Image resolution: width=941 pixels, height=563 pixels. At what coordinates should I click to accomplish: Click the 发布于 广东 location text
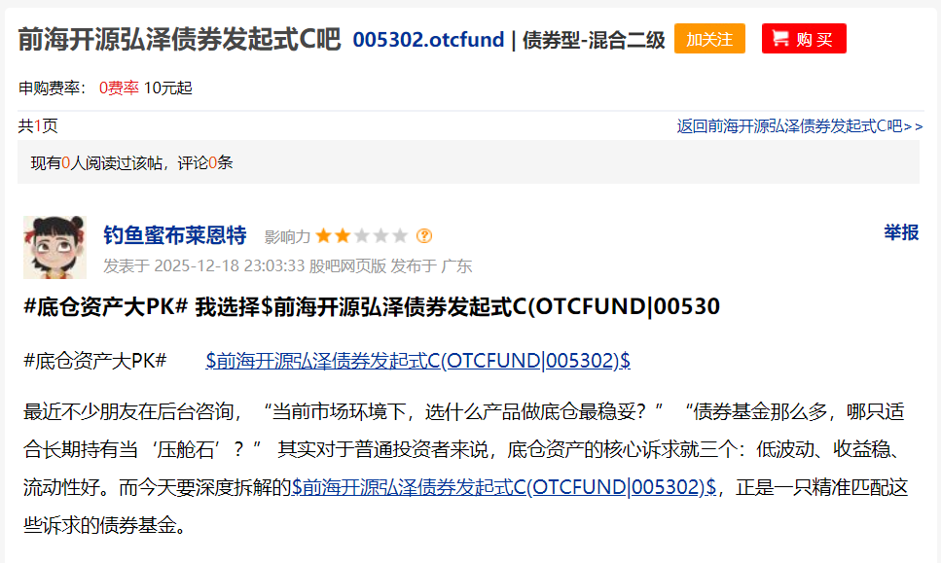(x=431, y=265)
